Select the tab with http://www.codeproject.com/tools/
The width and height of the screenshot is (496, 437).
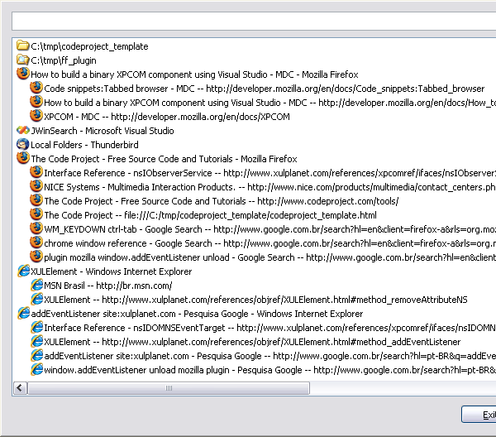[x=221, y=201]
